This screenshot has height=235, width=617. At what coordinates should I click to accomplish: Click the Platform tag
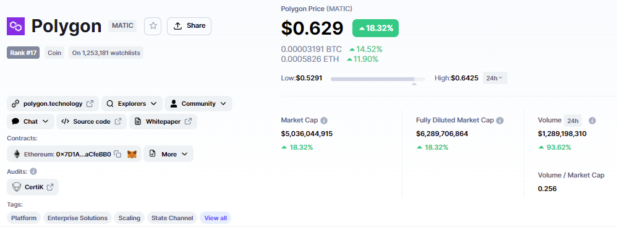[x=23, y=218]
